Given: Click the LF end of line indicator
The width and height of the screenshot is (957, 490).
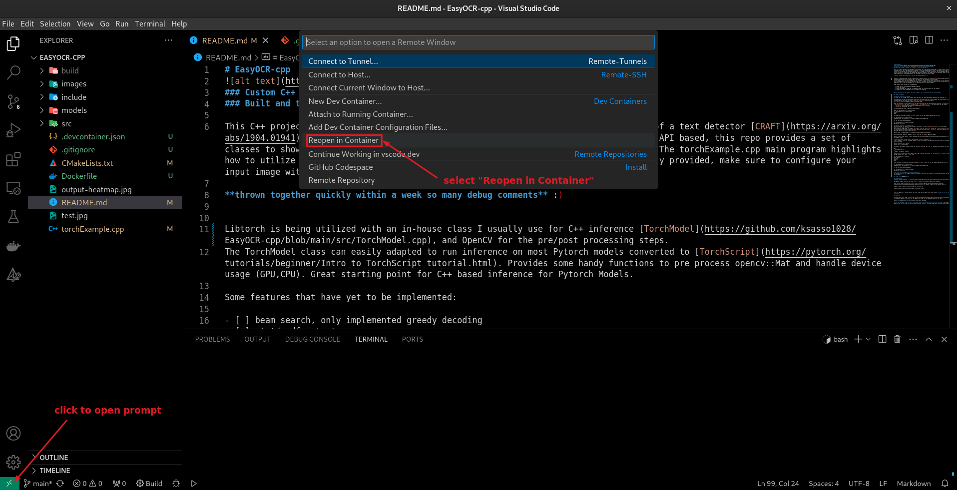Looking at the screenshot, I should [883, 484].
